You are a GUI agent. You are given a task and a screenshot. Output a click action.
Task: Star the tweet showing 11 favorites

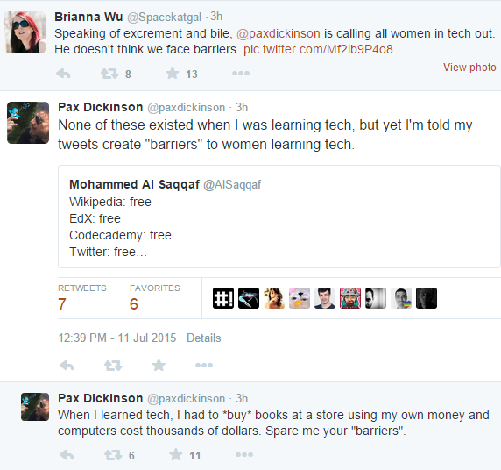176,454
